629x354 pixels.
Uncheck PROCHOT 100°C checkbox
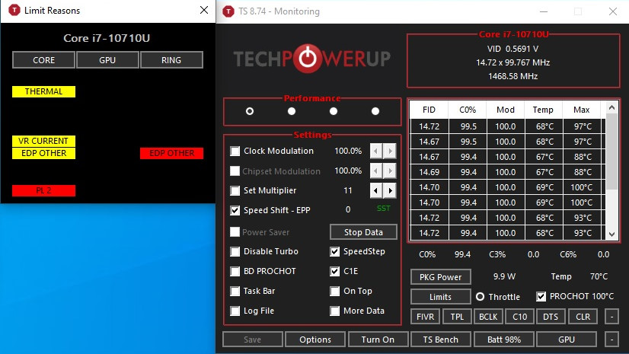click(541, 297)
